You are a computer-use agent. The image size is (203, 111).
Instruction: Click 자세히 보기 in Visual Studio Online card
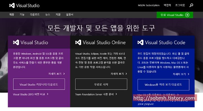tap(119, 74)
